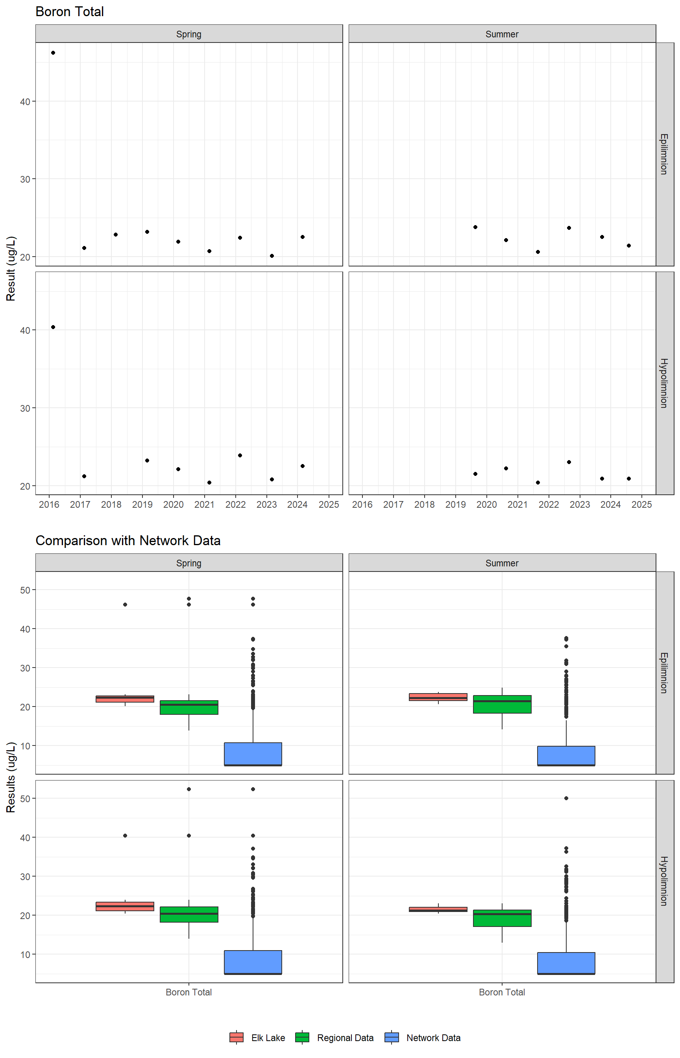Click the Network Data box in Summer Hypolimnion comparison
The width and height of the screenshot is (680, 1058).
566,964
